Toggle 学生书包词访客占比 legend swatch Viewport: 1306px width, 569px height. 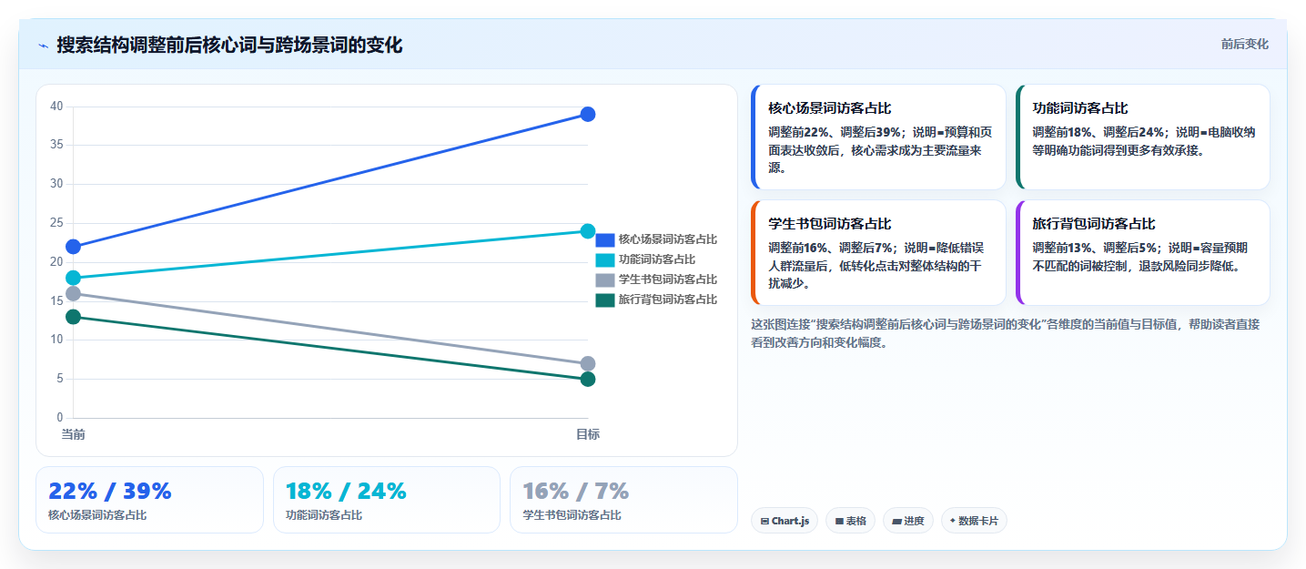[x=605, y=279]
